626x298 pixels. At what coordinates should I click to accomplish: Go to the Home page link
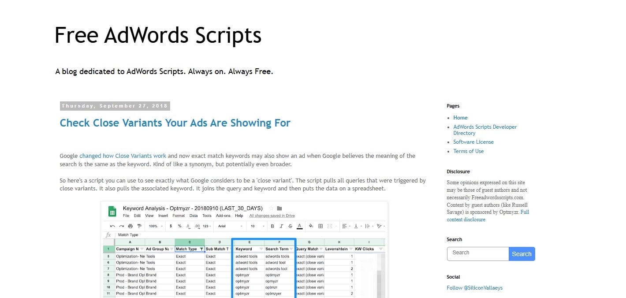460,118
